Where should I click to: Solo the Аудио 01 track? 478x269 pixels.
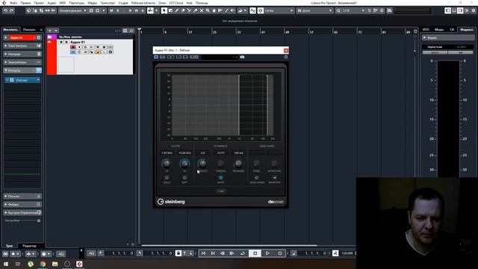[66, 42]
